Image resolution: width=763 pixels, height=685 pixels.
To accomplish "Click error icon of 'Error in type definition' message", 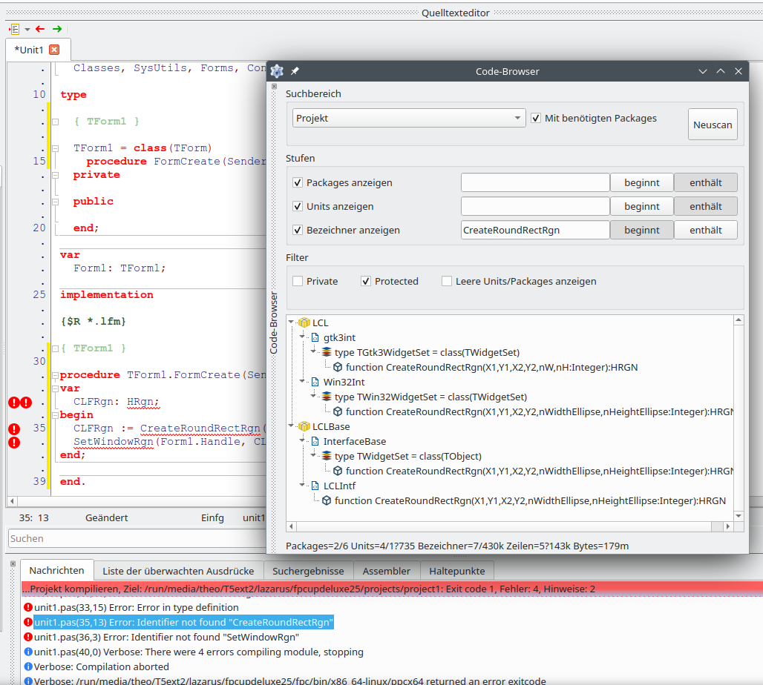I will click(28, 607).
